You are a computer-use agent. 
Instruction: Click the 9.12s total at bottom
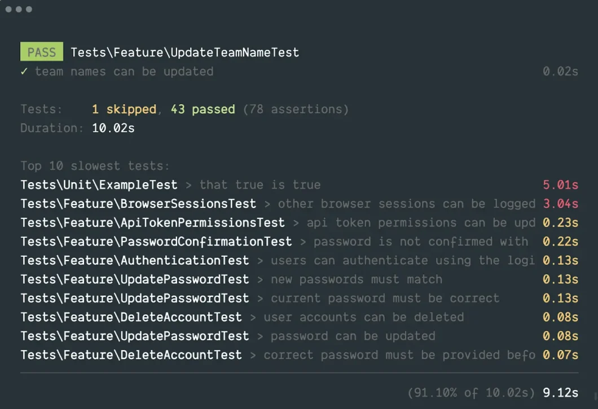[x=560, y=393]
